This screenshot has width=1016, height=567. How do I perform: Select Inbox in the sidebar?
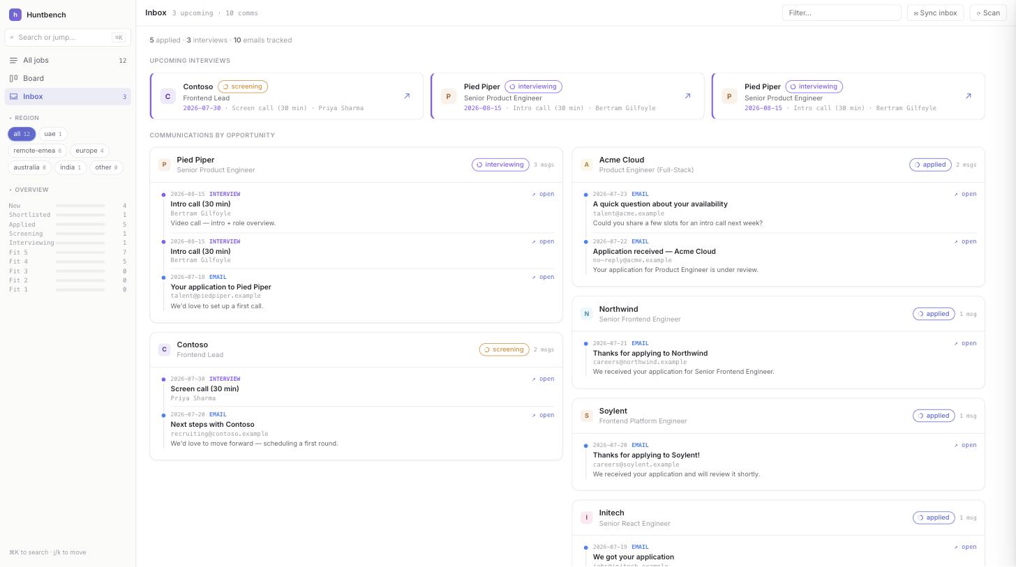68,96
